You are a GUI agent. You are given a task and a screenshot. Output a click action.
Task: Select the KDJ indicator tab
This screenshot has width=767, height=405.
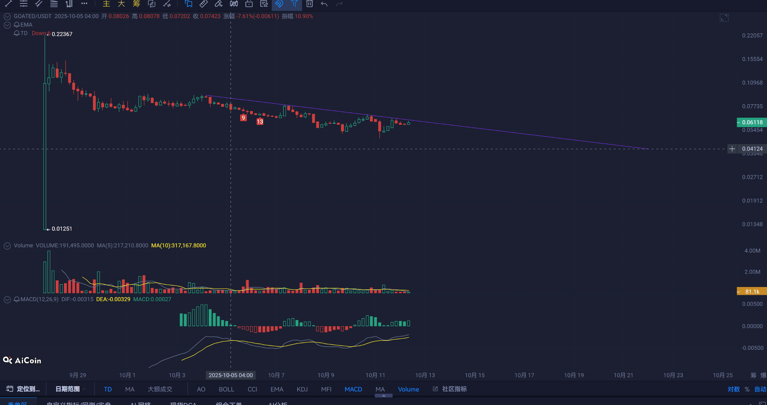[302, 389]
